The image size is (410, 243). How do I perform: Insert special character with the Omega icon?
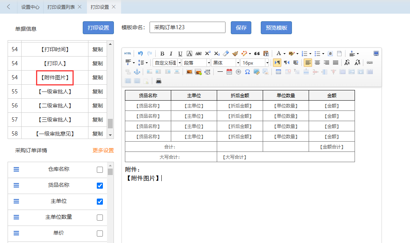tap(247, 72)
